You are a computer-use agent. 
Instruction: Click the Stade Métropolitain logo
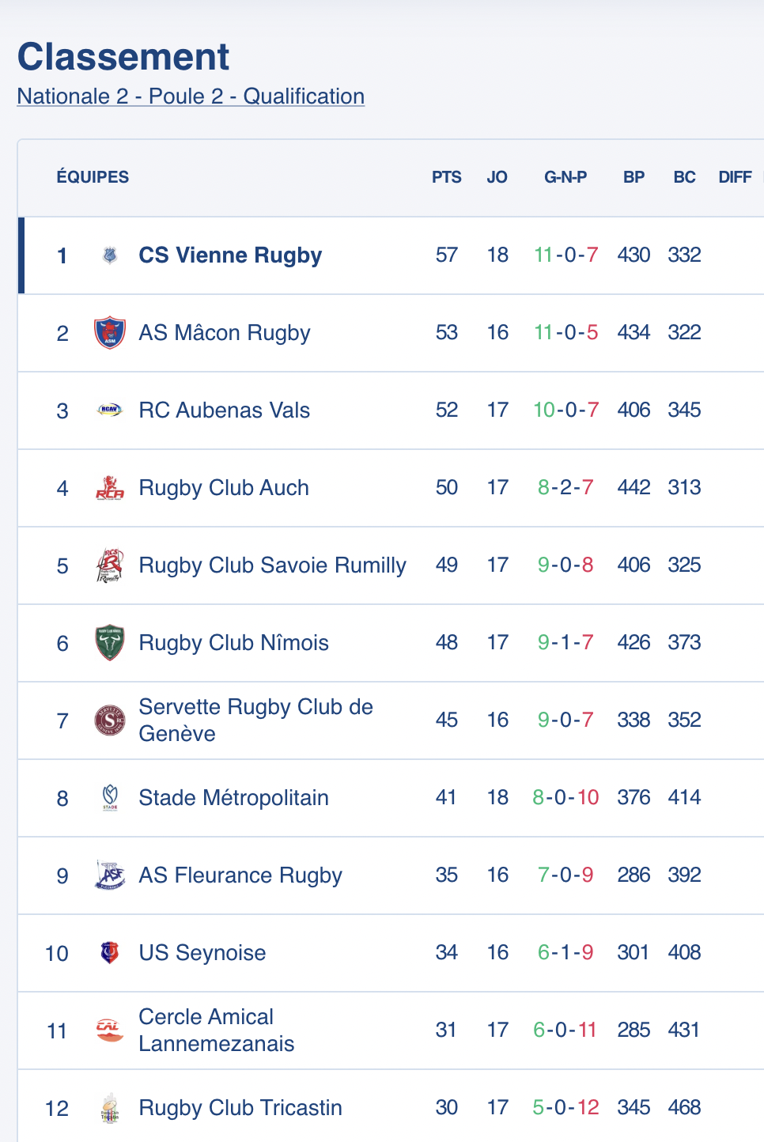tap(110, 797)
